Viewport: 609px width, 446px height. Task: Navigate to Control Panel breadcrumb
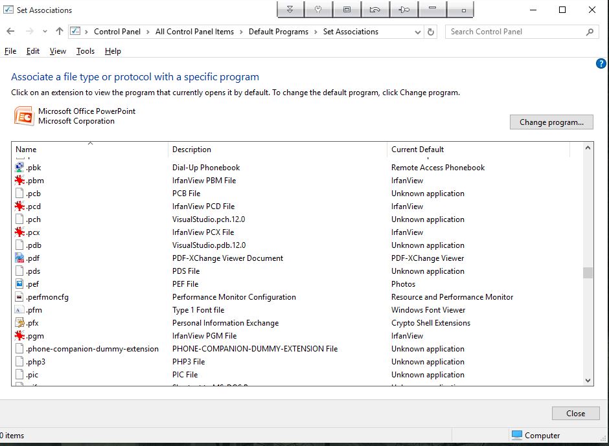pos(117,32)
